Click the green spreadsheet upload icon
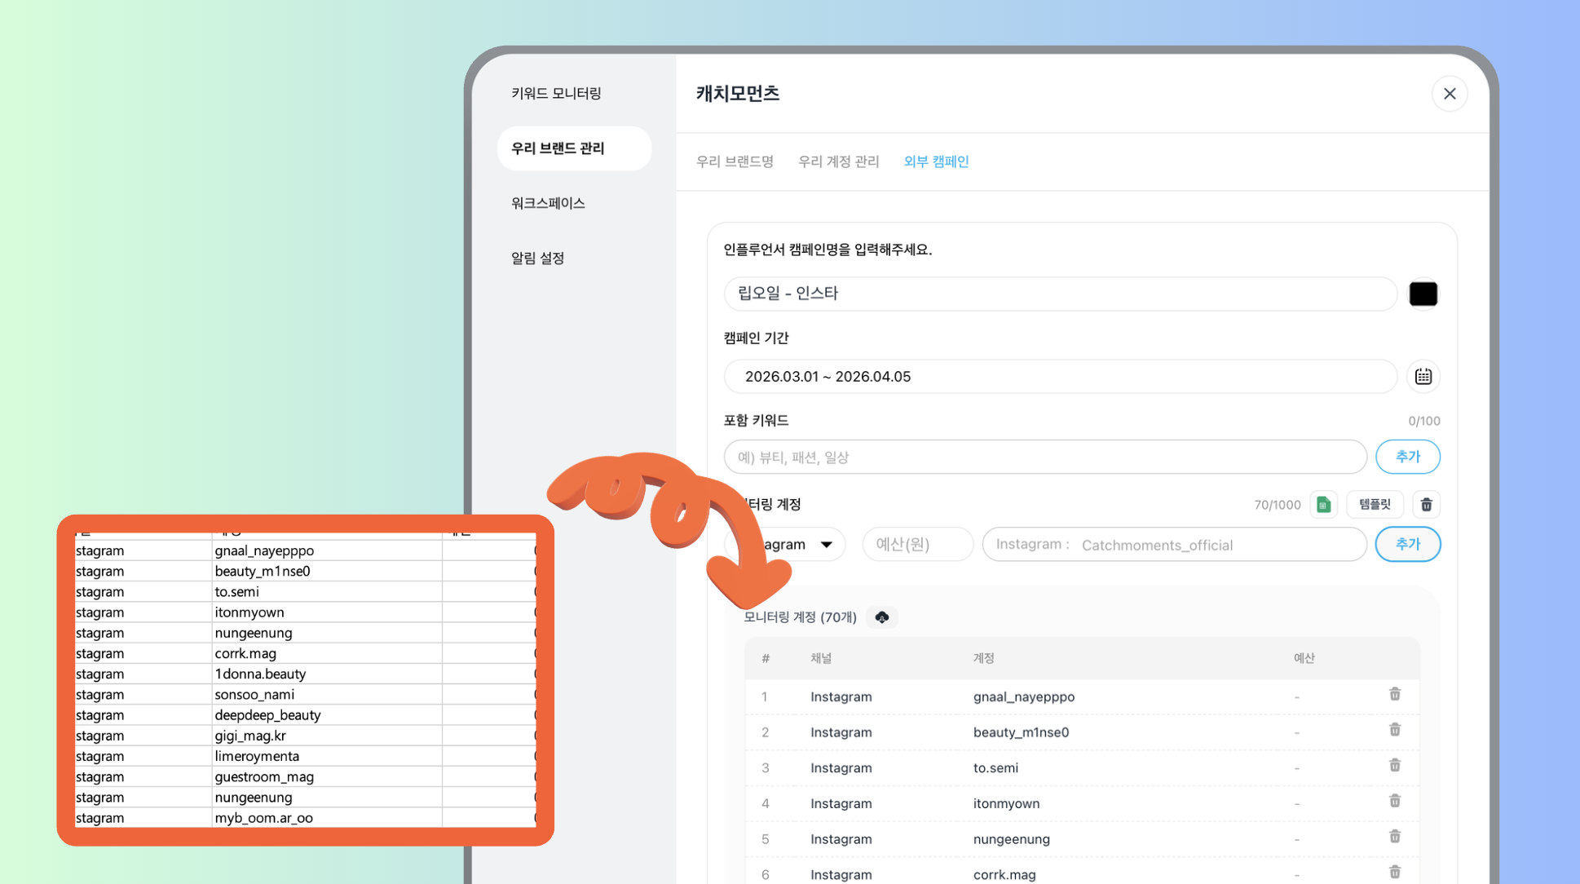Viewport: 1580px width, 884px height. click(x=1323, y=505)
